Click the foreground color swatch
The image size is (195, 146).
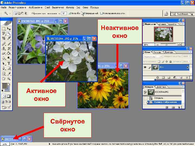click(5, 86)
